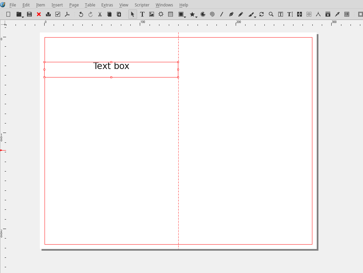Choose the Spiral drawing tool

pos(212,14)
